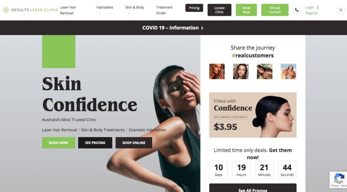Open the COVID 19 Information banner arrow
This screenshot has width=347, height=192.
coord(202,28)
